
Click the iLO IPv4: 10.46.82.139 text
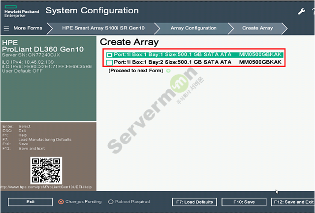pos(28,62)
